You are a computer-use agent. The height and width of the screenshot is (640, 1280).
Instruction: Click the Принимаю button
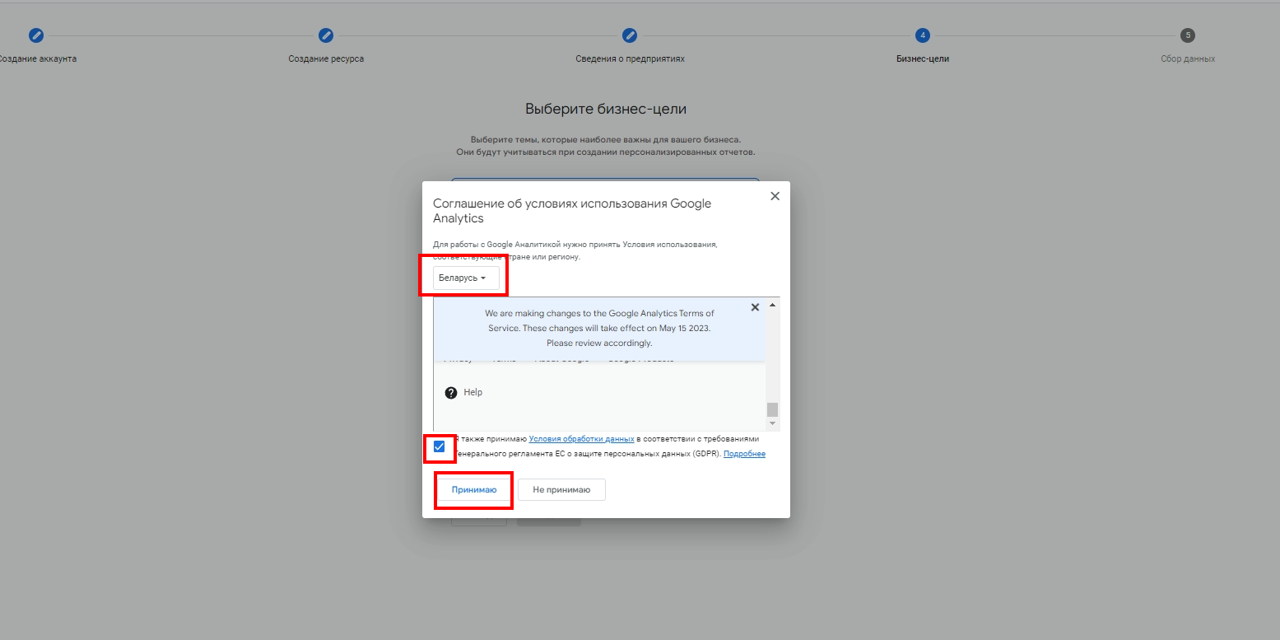pos(474,490)
